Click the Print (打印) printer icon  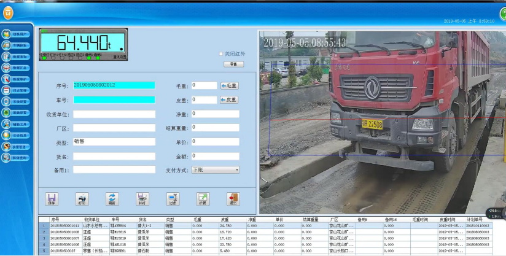[82, 198]
